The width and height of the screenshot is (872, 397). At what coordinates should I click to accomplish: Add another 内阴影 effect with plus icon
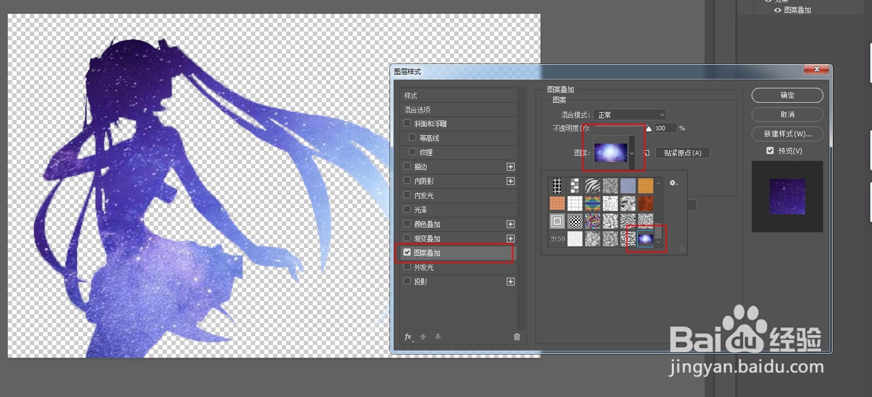pos(511,181)
